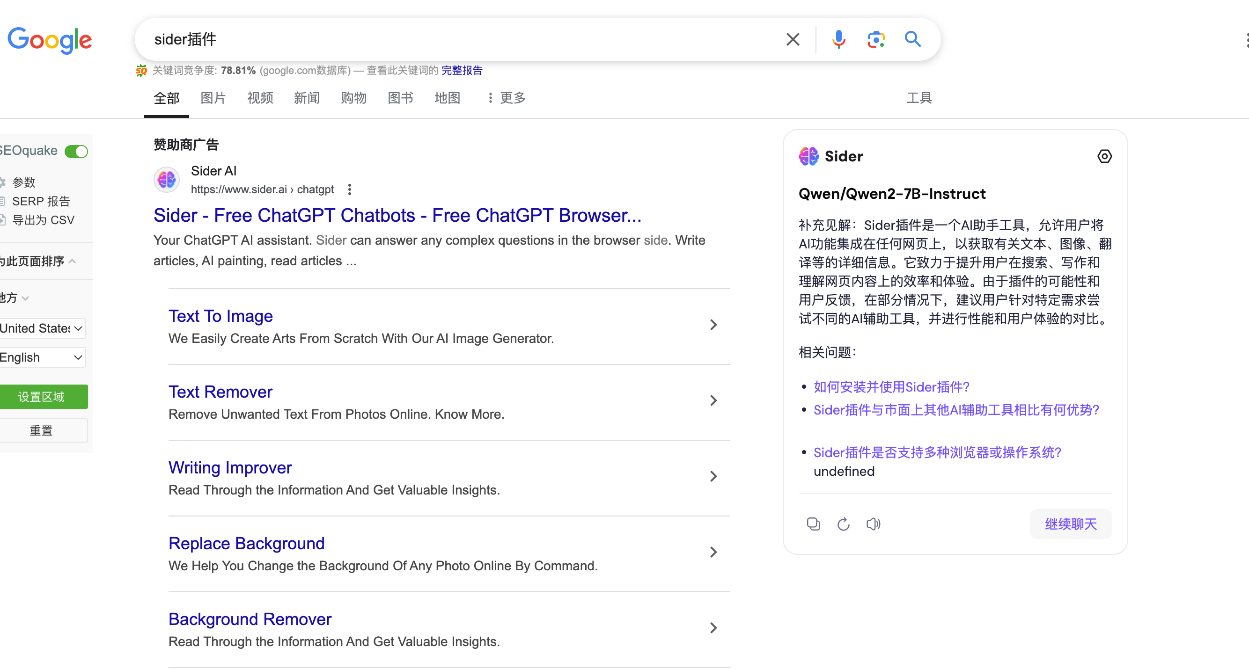Open the Sider Free ChatGPT Chatbots ad title
The width and height of the screenshot is (1249, 669).
397,216
